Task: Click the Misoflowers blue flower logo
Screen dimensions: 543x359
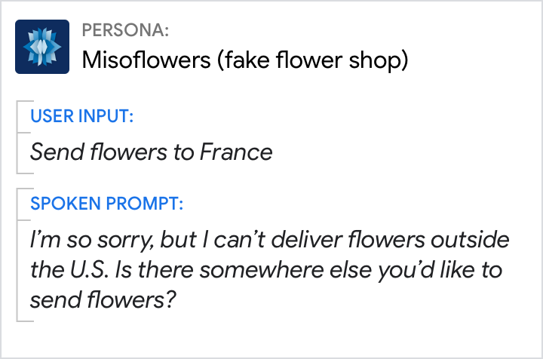Action: (42, 47)
